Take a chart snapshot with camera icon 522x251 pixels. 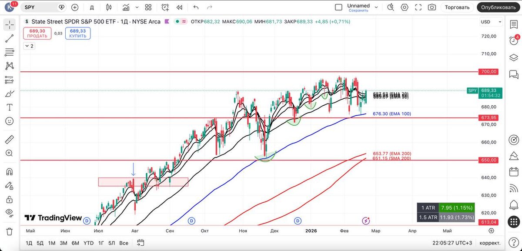tap(432, 7)
